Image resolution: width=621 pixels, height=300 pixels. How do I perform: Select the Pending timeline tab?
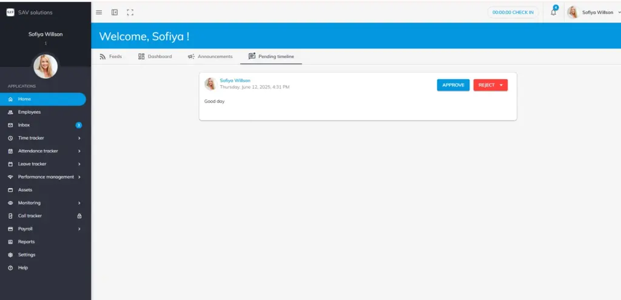coord(271,56)
